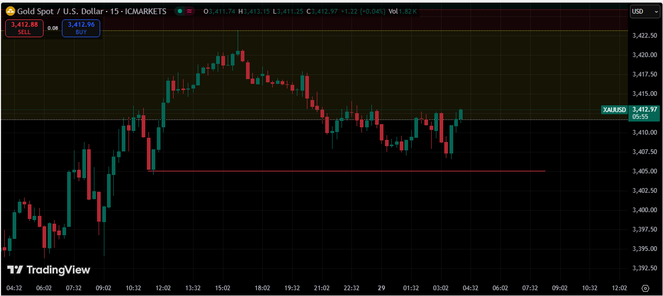Open the USD currency dropdown
The image size is (663, 296).
[x=645, y=11]
